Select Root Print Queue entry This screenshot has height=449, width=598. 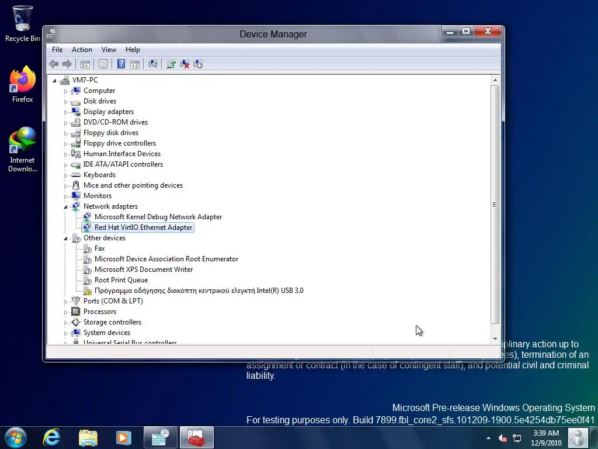pos(121,280)
